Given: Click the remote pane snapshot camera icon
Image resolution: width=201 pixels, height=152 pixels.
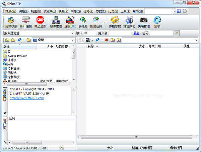Looking at the screenshot, I should 88,40.
